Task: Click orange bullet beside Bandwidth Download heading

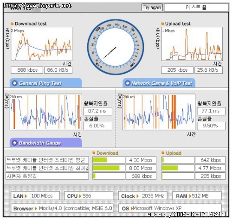Action: [94, 153]
